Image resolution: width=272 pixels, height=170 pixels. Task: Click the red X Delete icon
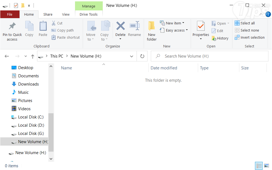(x=120, y=26)
